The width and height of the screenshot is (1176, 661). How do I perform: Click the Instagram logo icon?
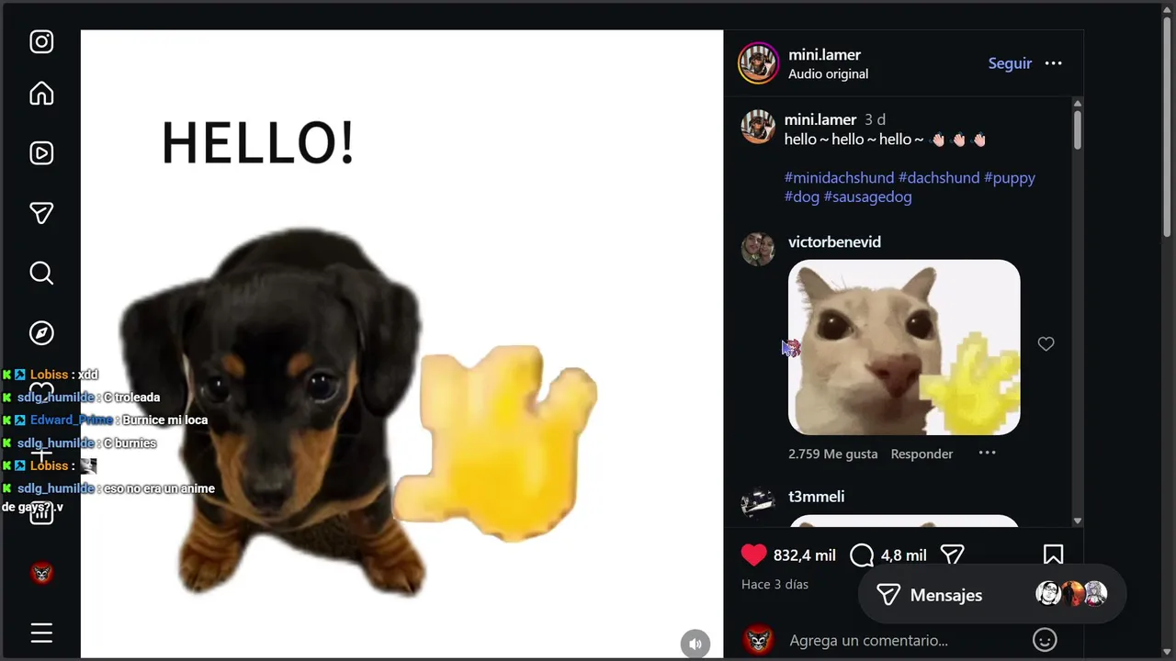(41, 41)
